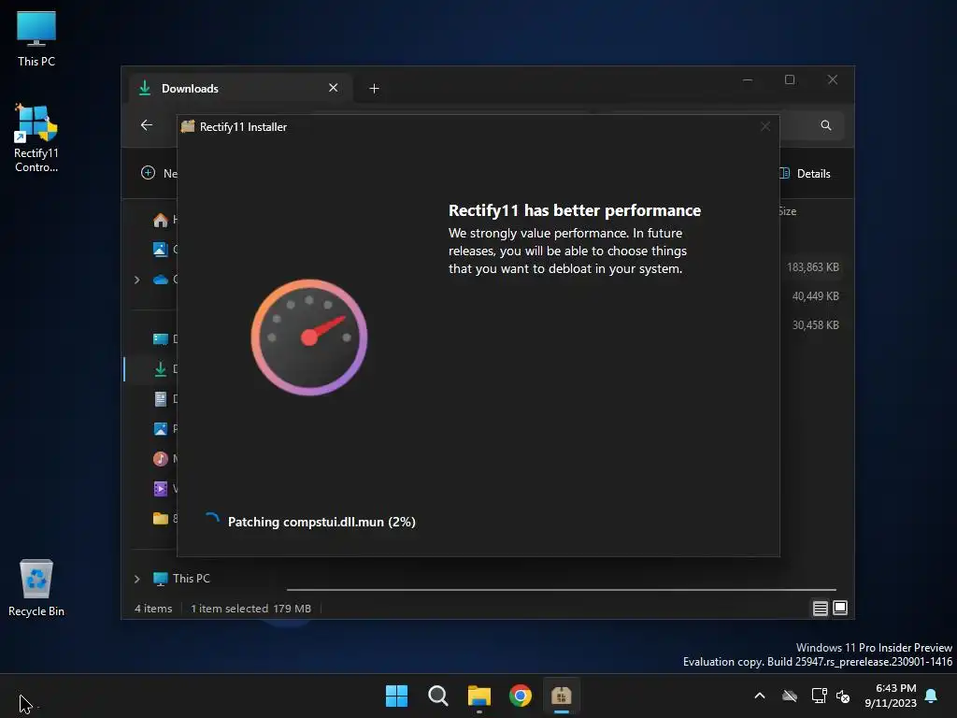The image size is (957, 718).
Task: Expand This PC in the navigation pane
Action: point(136,579)
